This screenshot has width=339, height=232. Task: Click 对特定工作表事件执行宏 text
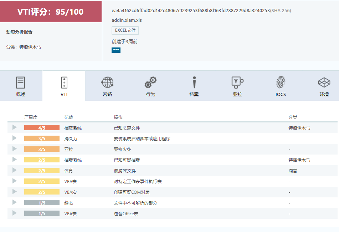click(x=138, y=181)
